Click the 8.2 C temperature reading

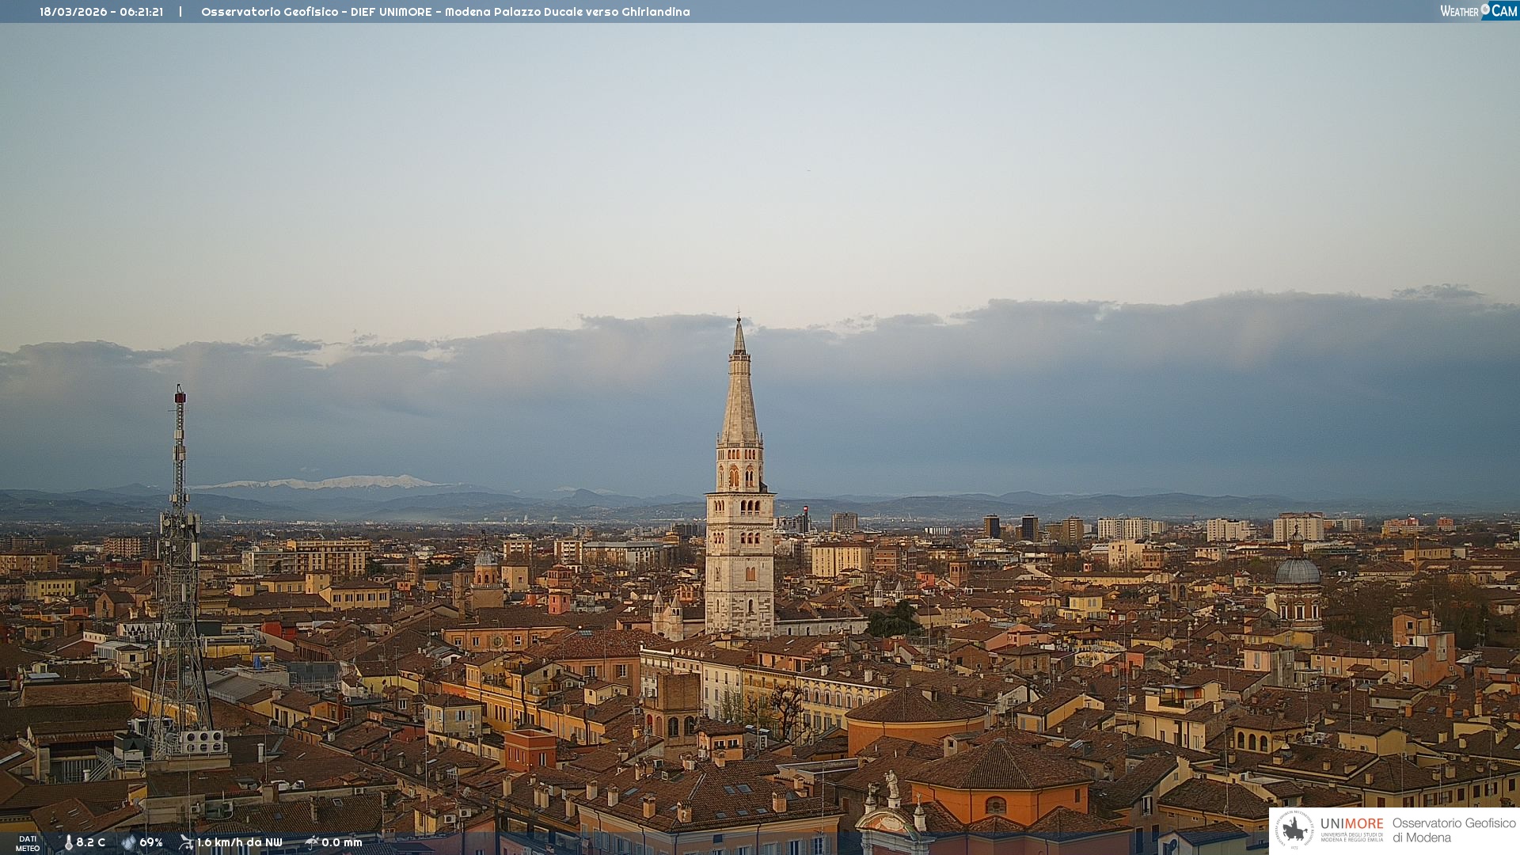91,842
